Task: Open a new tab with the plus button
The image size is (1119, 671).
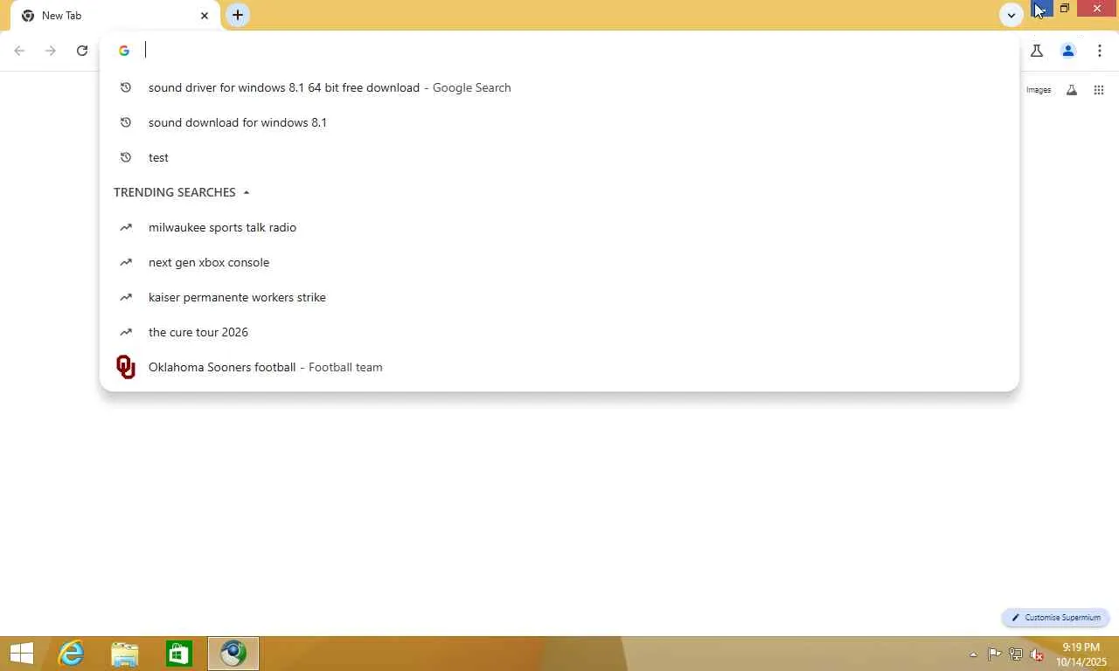Action: tap(238, 15)
